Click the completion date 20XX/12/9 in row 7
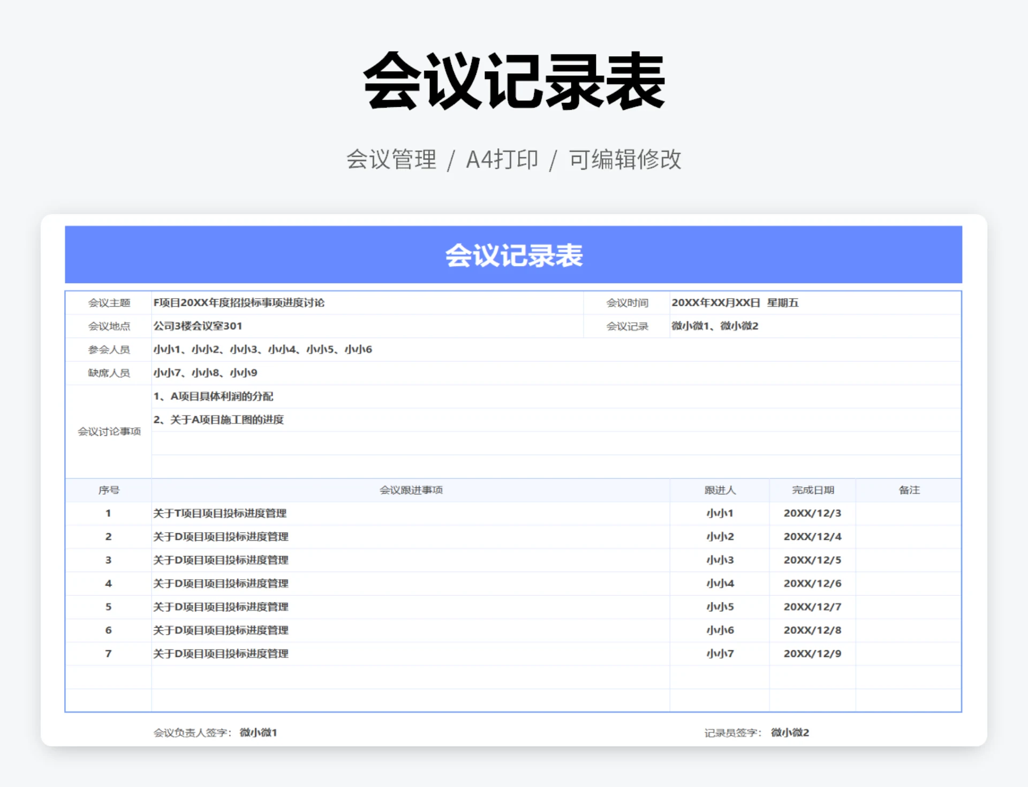This screenshot has height=787, width=1028. [x=813, y=653]
